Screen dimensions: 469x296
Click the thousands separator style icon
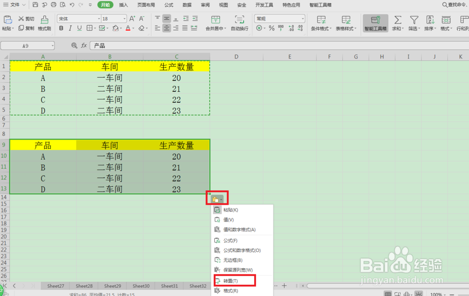point(280,28)
